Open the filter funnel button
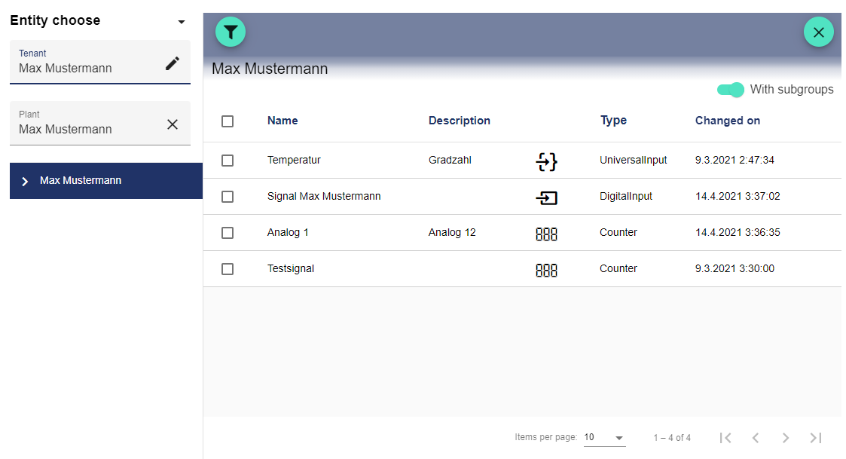Screen dimensions: 846x459 coord(231,32)
